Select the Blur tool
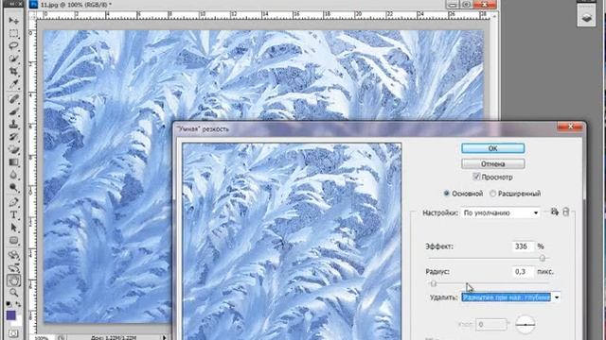The width and height of the screenshot is (606, 340). [13, 175]
